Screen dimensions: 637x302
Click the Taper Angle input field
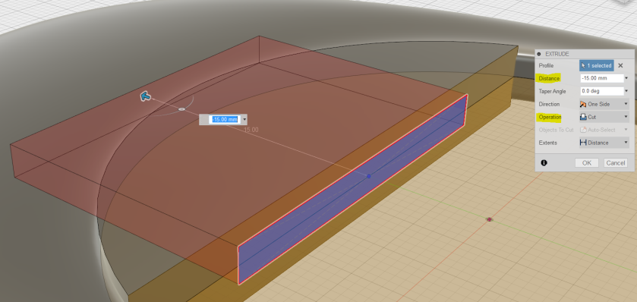[x=602, y=91]
